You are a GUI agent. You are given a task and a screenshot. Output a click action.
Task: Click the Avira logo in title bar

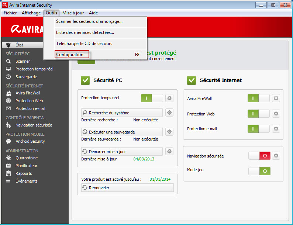tap(5, 5)
